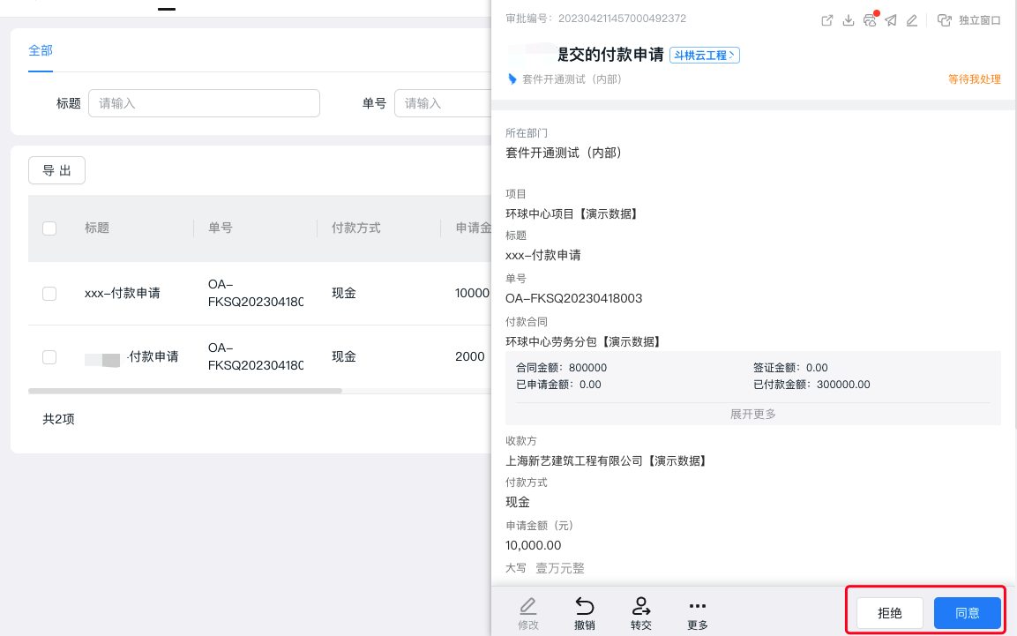Viewport: 1017px width, 636px height.
Task: Check the second row checkbox with 2000 amount
Action: 49,357
